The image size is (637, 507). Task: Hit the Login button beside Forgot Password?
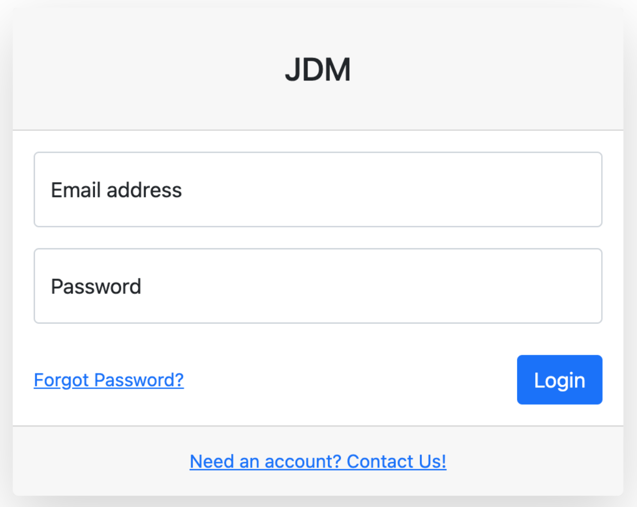[559, 380]
